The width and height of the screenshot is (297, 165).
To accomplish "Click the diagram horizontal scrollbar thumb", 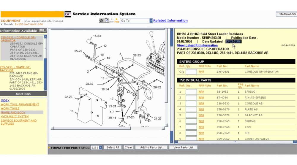I will [x=92, y=128].
